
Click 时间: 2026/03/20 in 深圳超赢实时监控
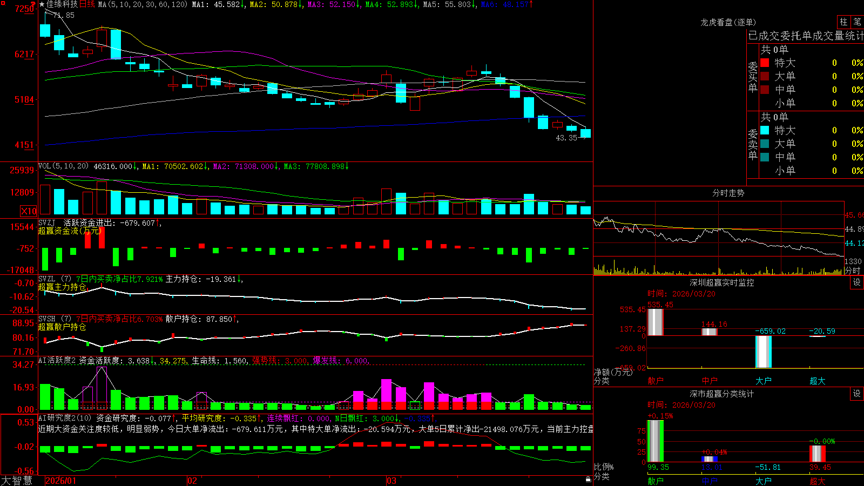(681, 294)
